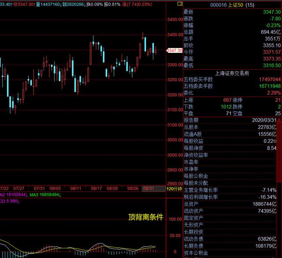Click the 税后利润增长率 value -16.34%
The width and height of the screenshot is (282, 258).
pos(267,197)
